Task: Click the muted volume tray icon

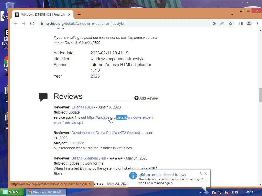Action: click(226, 192)
